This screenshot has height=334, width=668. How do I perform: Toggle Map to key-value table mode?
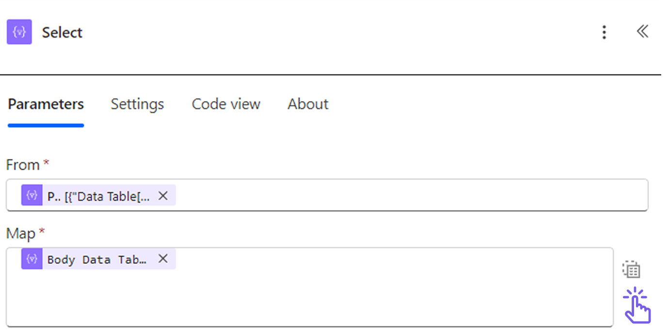point(632,270)
